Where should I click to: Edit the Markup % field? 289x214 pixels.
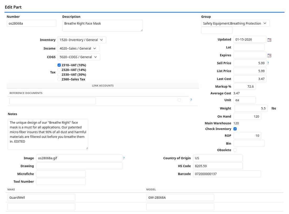click(245, 87)
